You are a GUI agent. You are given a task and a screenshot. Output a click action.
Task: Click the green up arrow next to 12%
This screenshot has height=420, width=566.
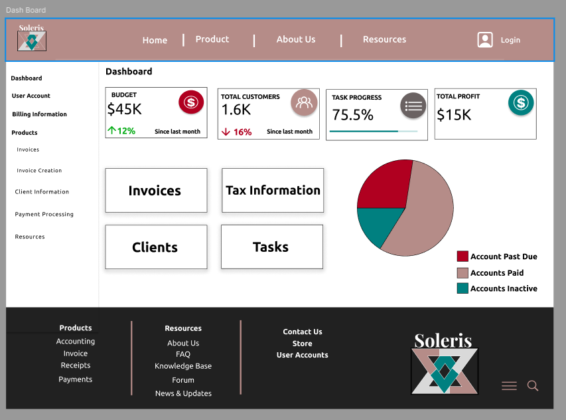[111, 130]
